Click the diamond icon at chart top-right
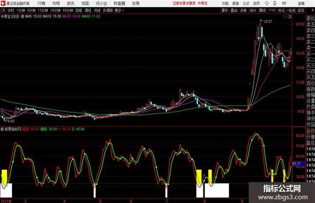The height and width of the screenshot is (203, 315). pos(284,17)
